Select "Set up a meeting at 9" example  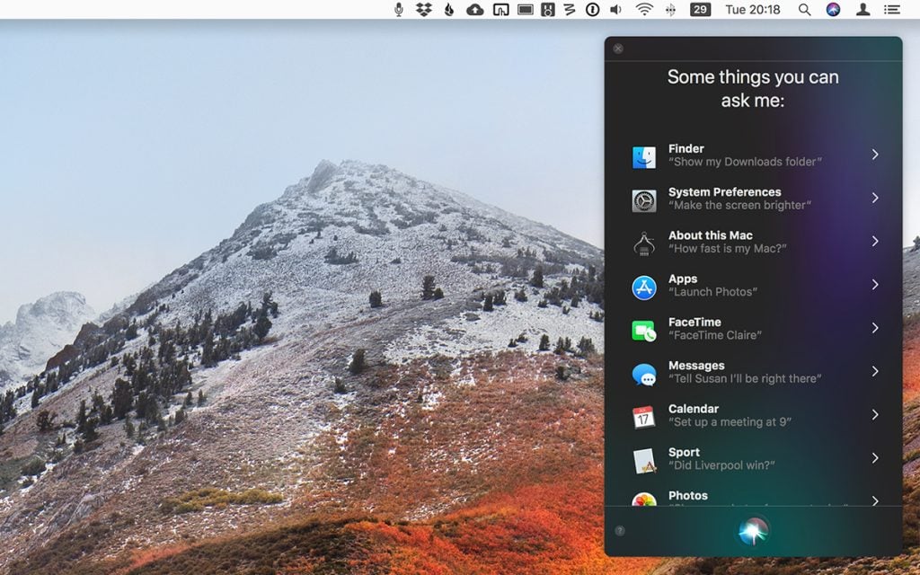pyautogui.click(x=730, y=422)
